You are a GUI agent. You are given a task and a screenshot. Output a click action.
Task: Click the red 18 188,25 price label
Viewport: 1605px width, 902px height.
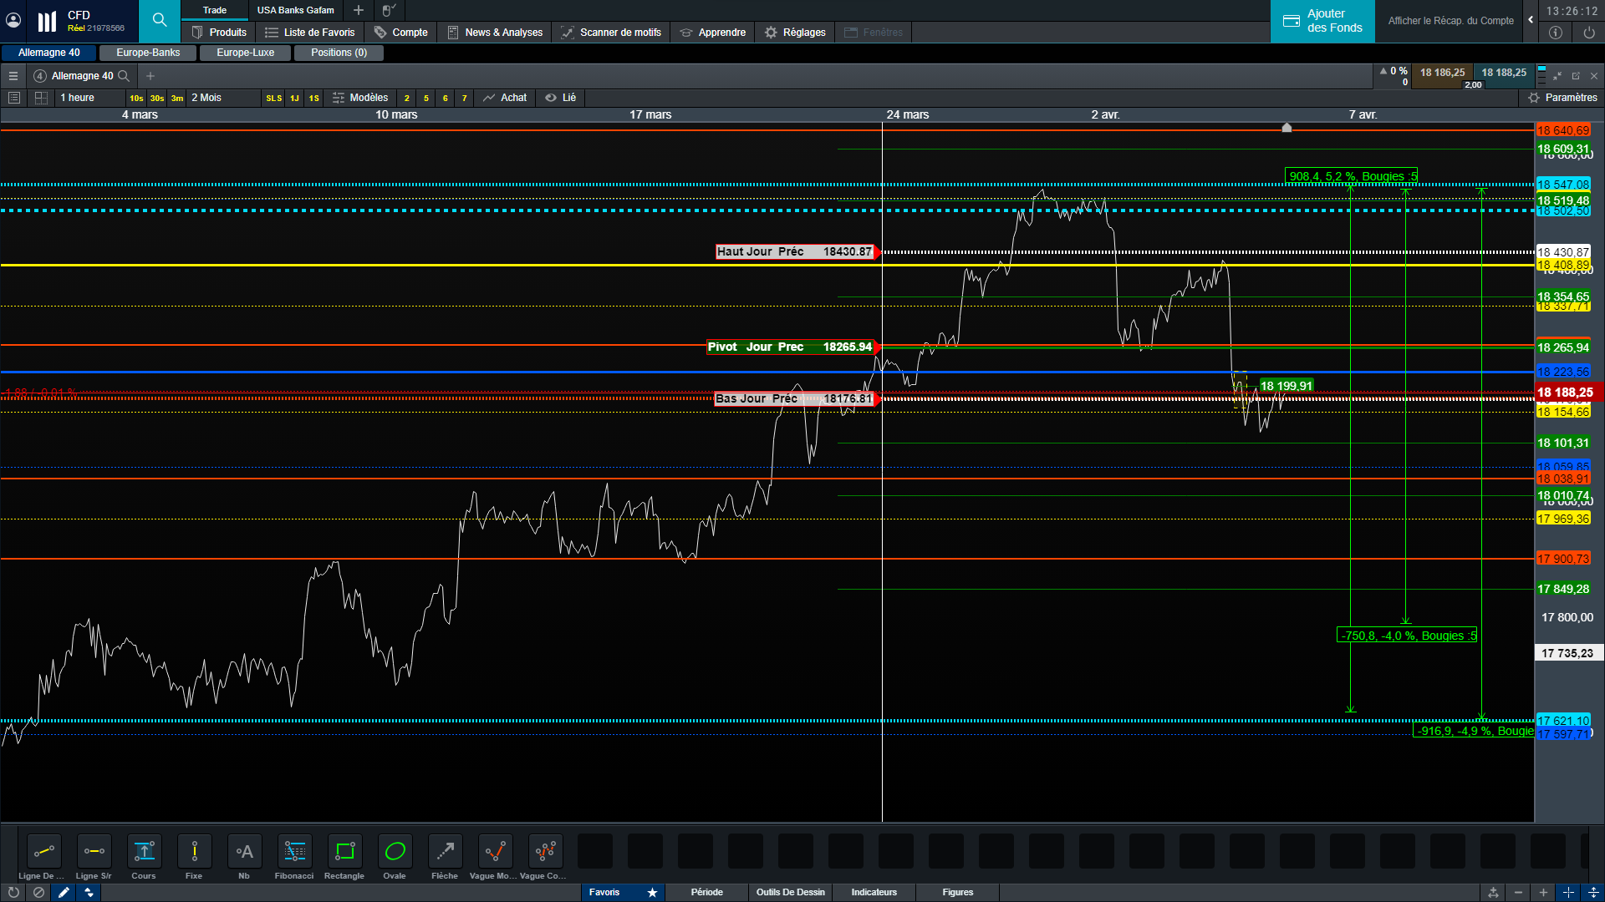[x=1565, y=393]
